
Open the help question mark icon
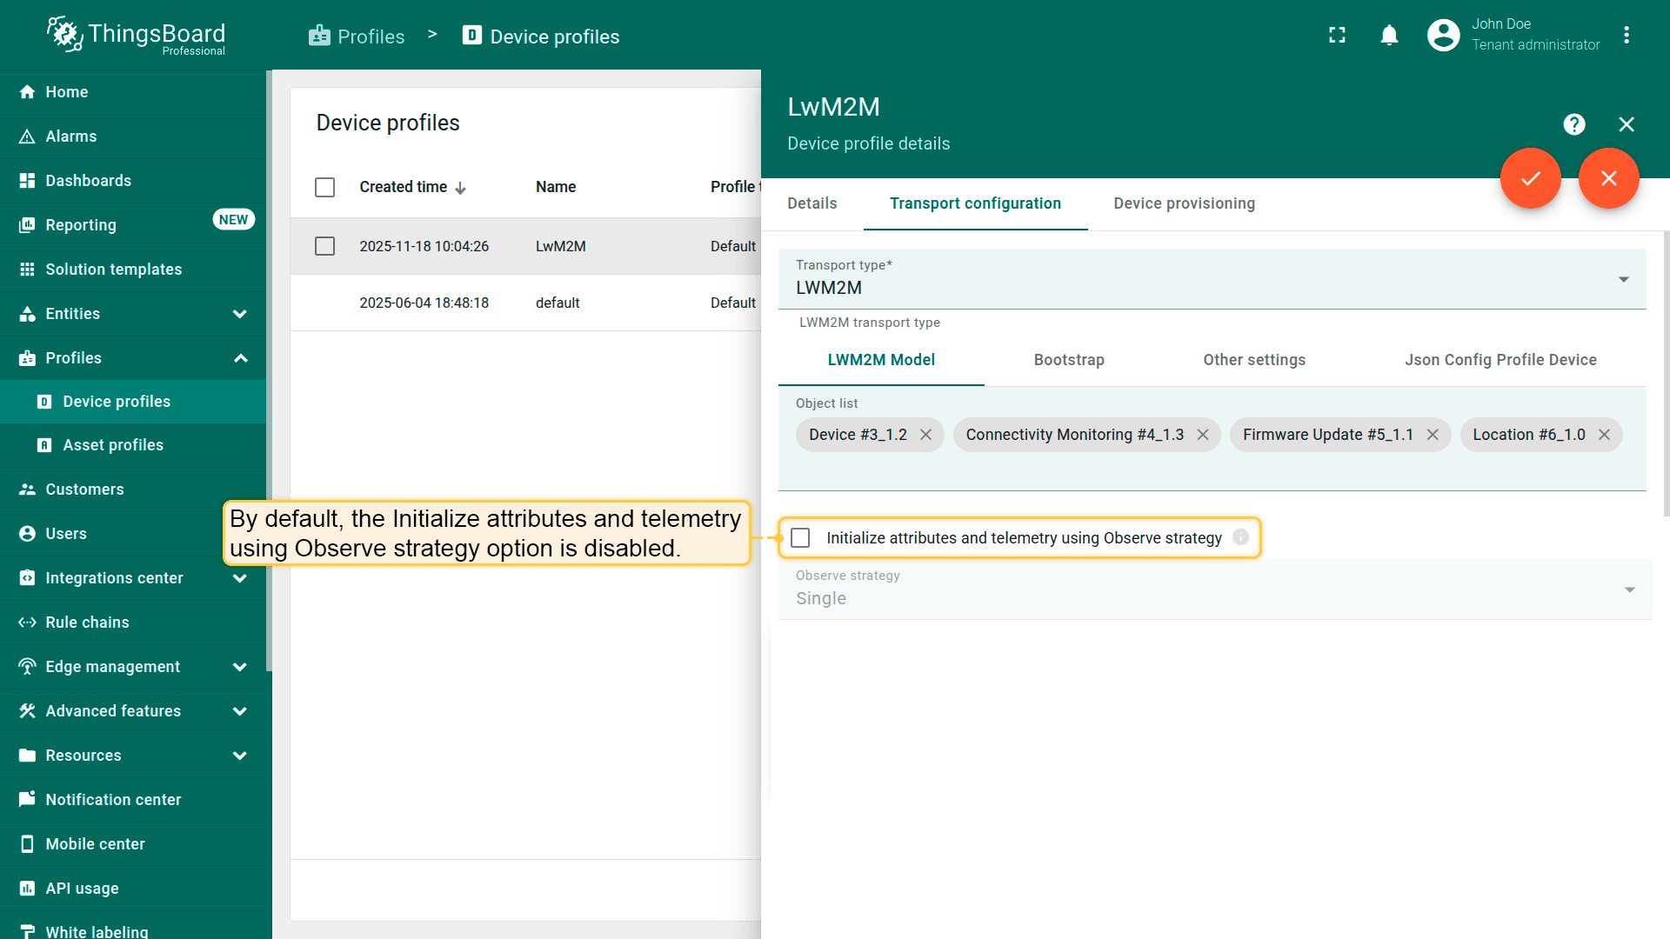pyautogui.click(x=1573, y=124)
